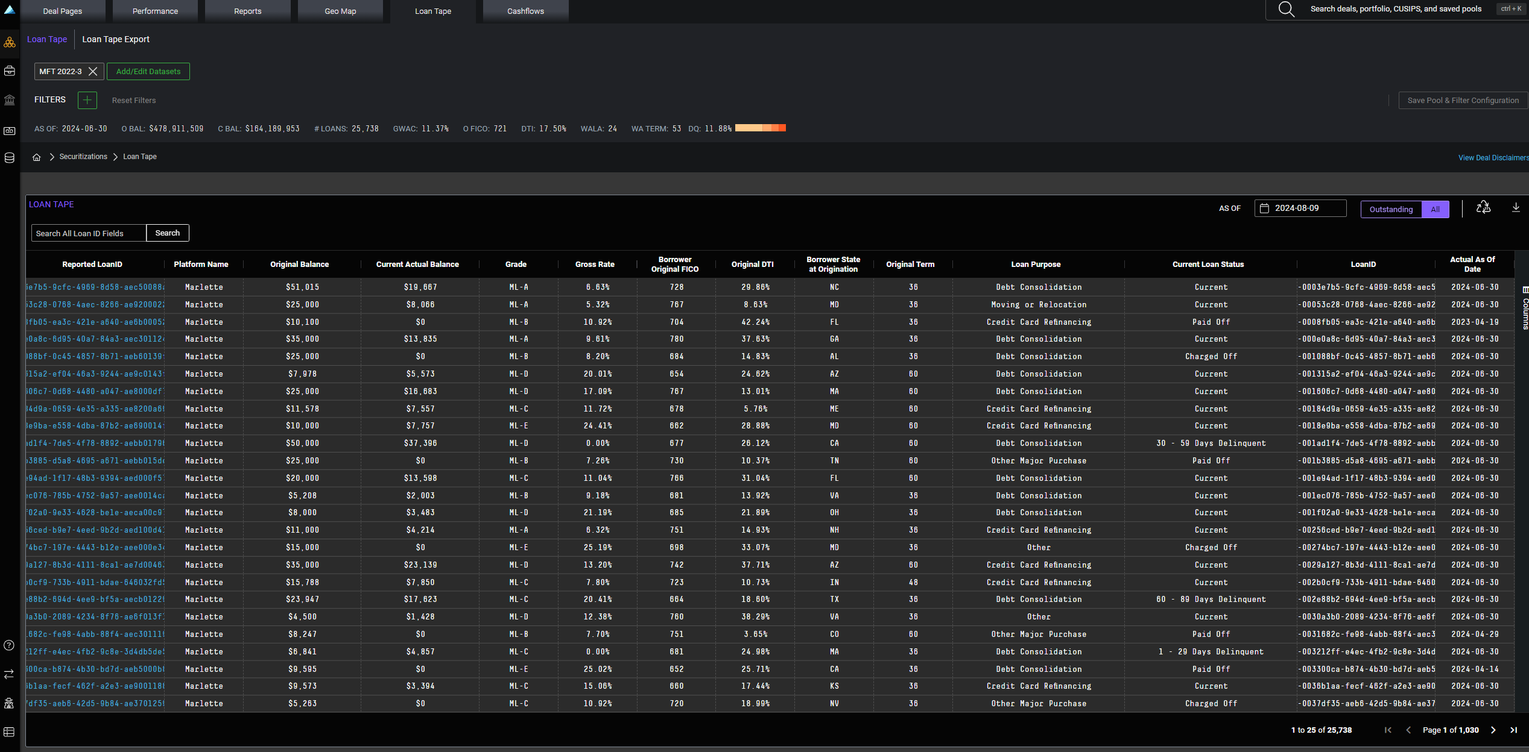Image resolution: width=1529 pixels, height=752 pixels.
Task: Open the View Deal Disclaimers link
Action: pyautogui.click(x=1493, y=158)
